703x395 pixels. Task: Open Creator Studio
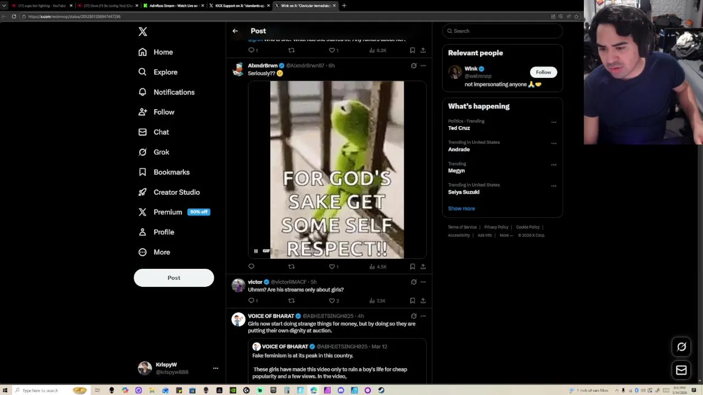[x=169, y=192]
